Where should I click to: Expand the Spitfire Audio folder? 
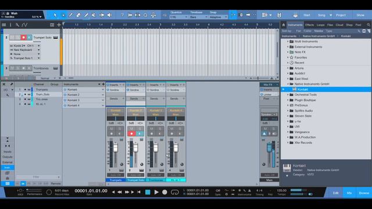coord(288,111)
